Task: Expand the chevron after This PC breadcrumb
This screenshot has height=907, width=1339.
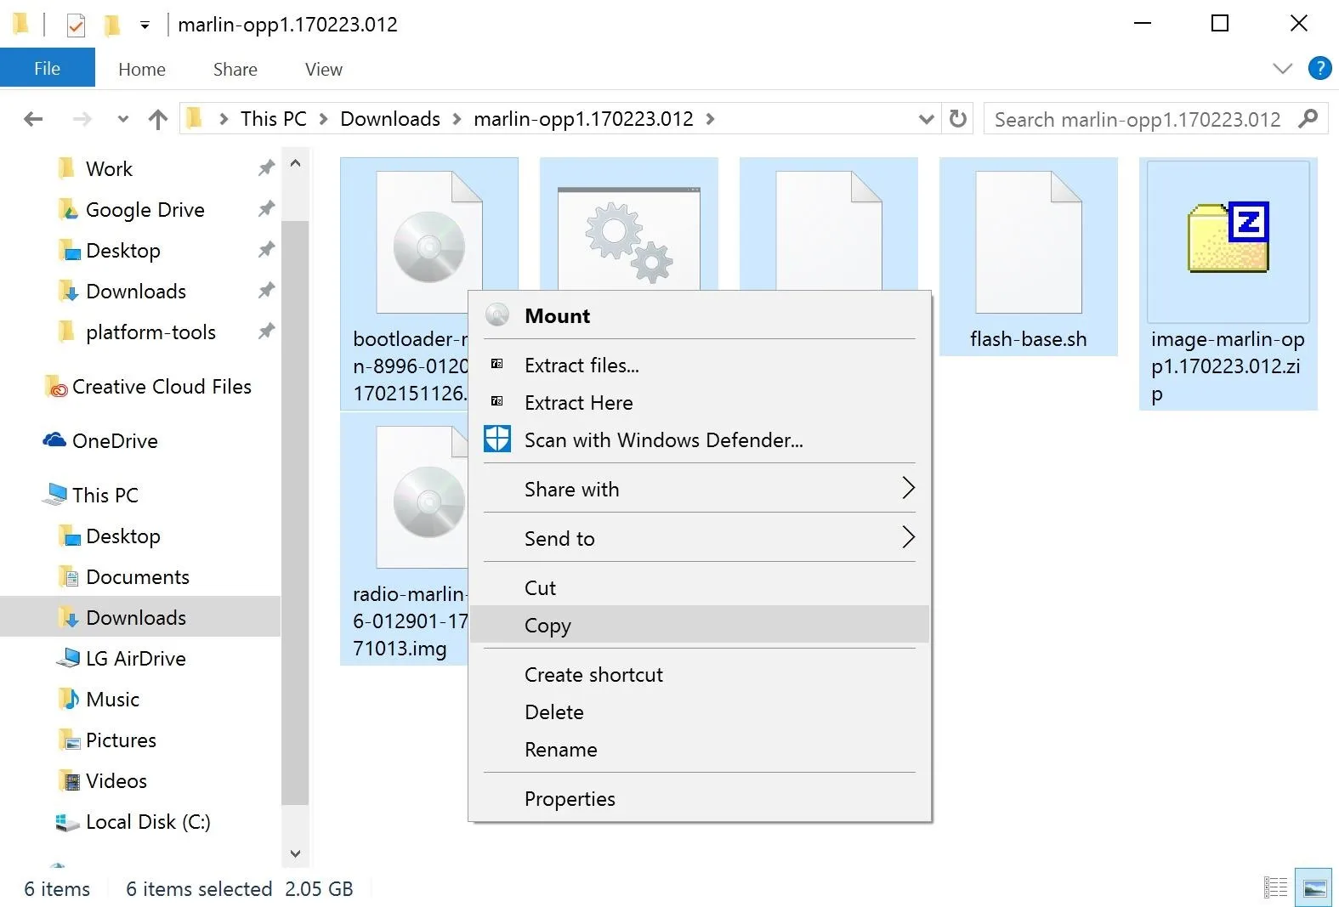Action: click(x=323, y=120)
